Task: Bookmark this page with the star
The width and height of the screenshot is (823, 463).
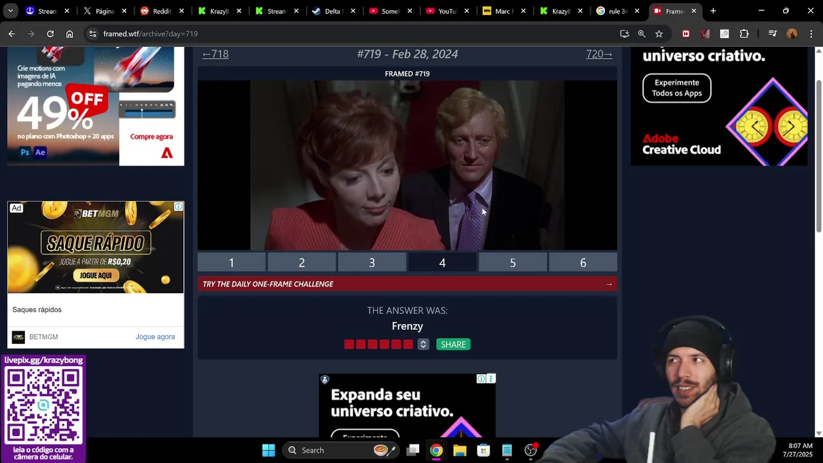Action: [x=659, y=33]
